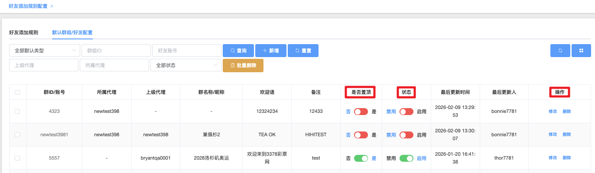Open the grid column settings icon
Image resolution: width=595 pixels, height=173 pixels.
tap(581, 51)
